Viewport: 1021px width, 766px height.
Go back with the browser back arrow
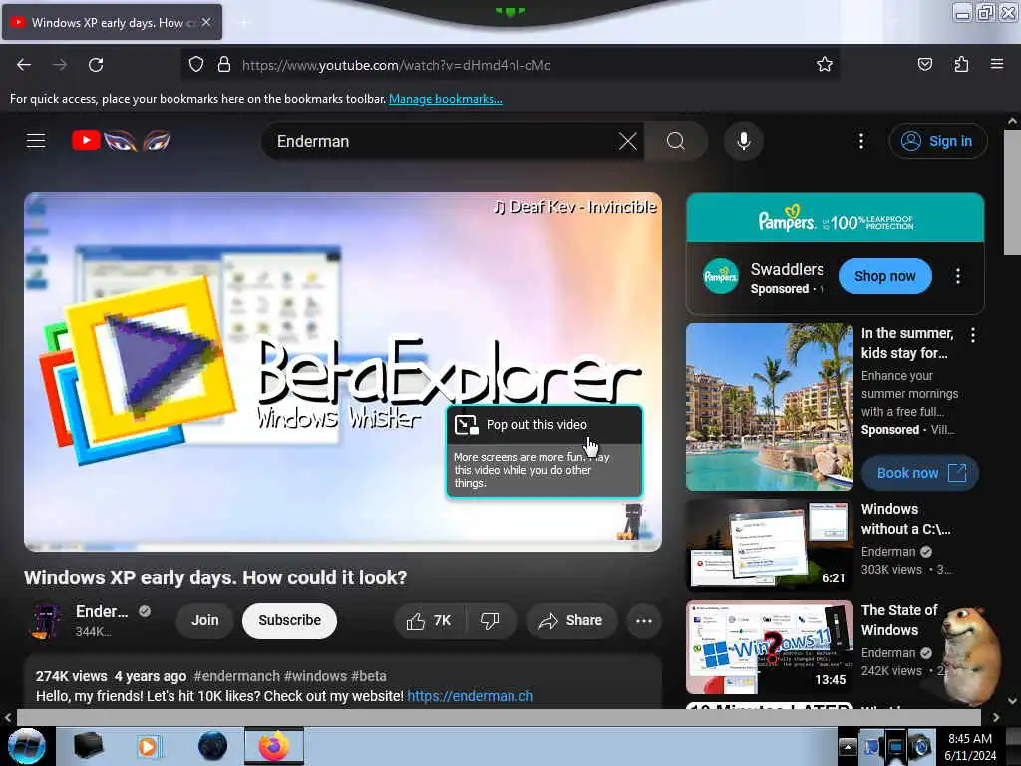click(24, 65)
